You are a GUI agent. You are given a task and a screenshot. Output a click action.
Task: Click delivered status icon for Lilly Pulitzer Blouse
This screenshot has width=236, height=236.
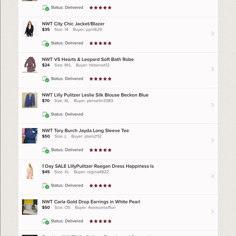[x=46, y=115]
